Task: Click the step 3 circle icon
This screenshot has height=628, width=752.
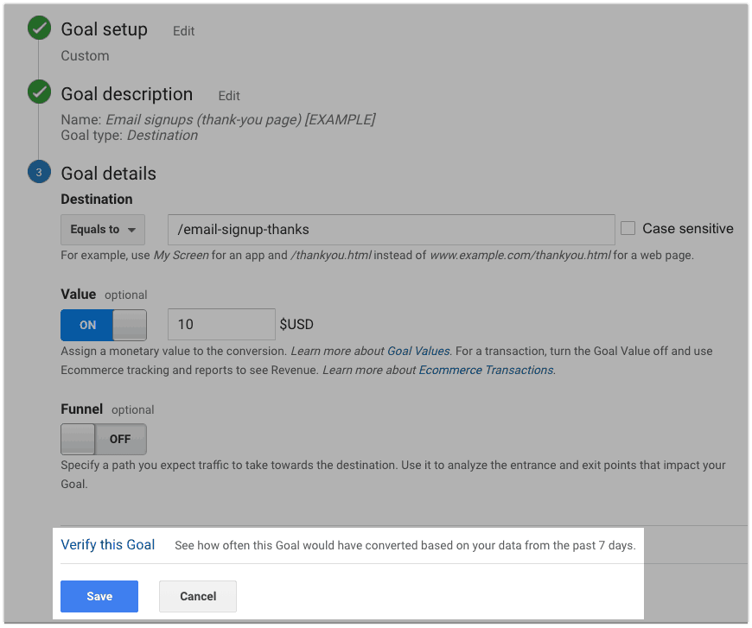Action: click(39, 172)
